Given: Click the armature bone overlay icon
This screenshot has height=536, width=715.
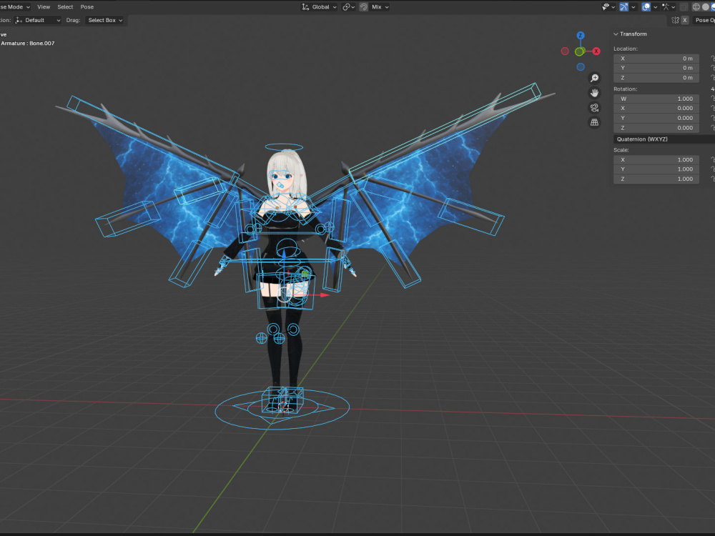Looking at the screenshot, I should point(665,7).
